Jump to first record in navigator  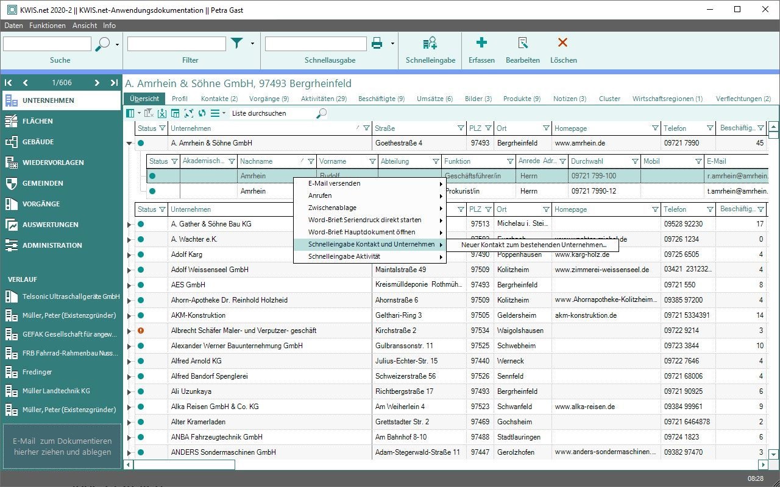9,83
